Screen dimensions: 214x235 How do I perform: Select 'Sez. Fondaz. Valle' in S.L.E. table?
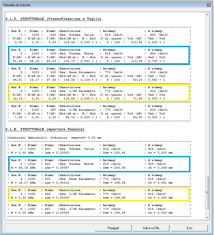tap(77, 149)
